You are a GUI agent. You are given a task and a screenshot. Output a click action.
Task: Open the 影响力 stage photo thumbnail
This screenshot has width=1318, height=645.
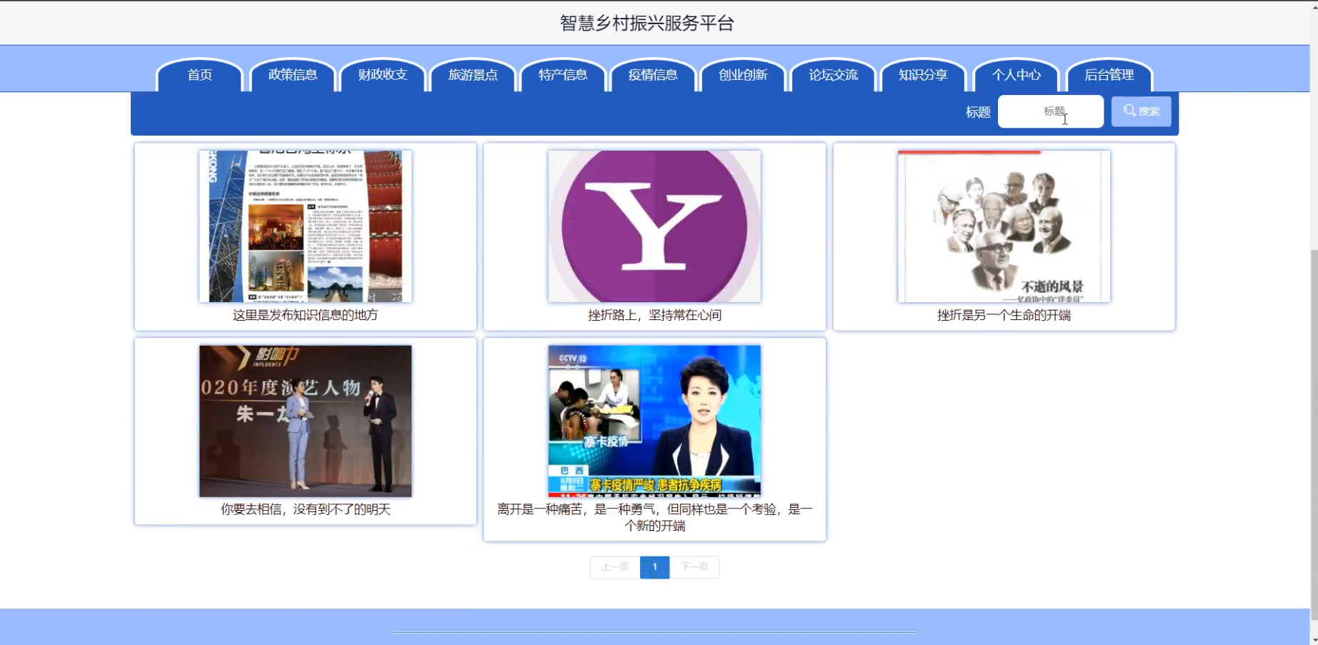point(306,421)
